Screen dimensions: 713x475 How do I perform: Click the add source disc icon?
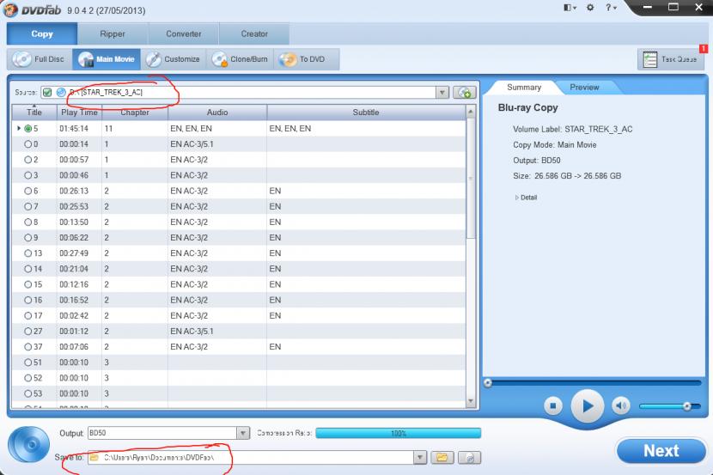465,93
